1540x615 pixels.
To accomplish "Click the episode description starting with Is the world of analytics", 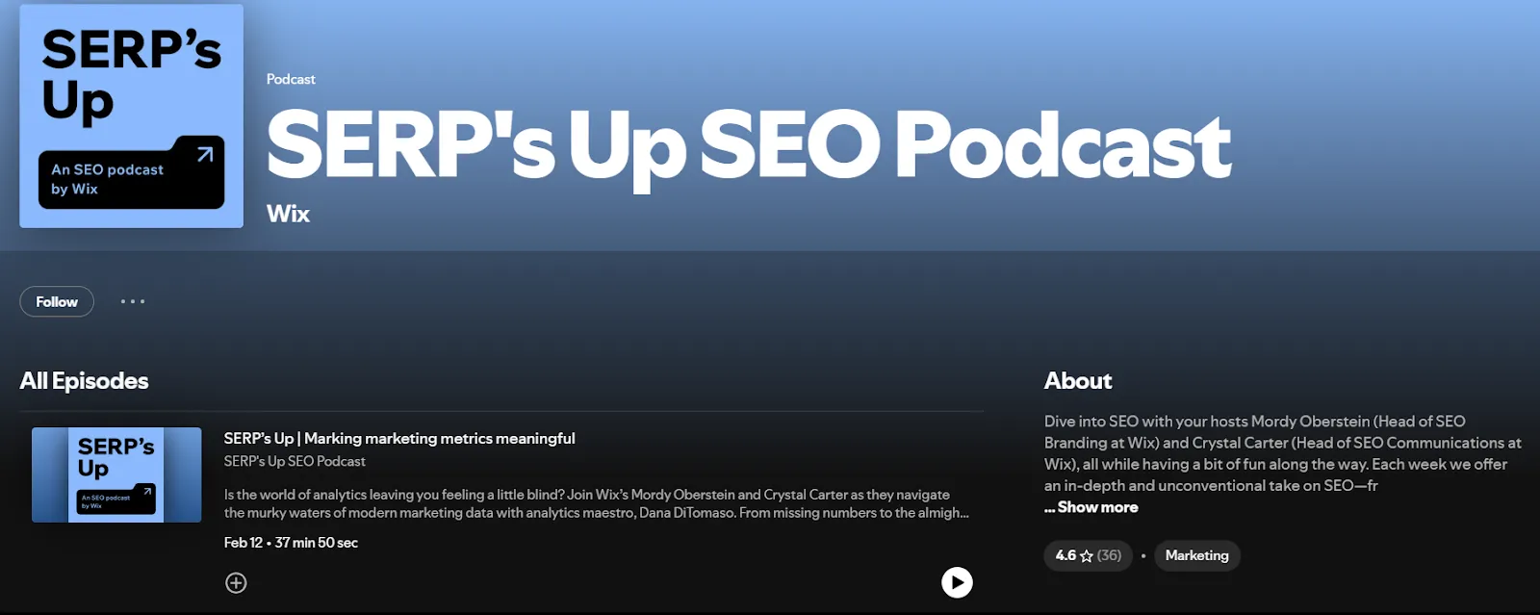I will pyautogui.click(x=597, y=503).
